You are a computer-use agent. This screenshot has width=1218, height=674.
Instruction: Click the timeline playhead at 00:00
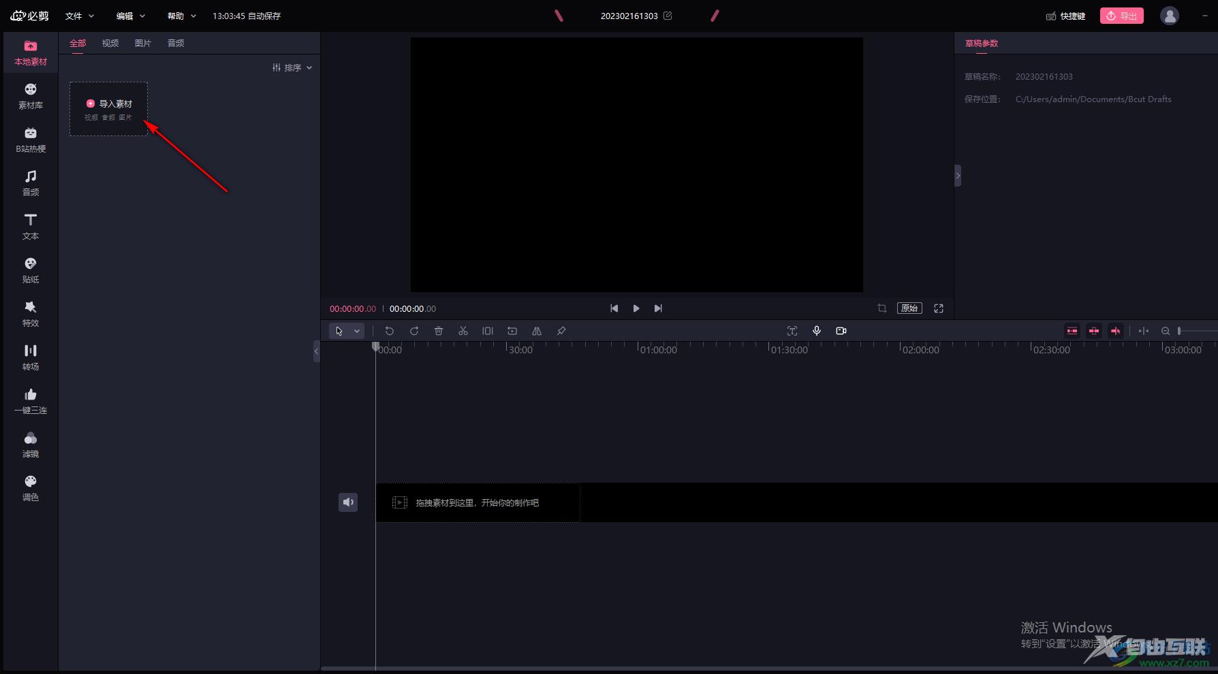[375, 347]
